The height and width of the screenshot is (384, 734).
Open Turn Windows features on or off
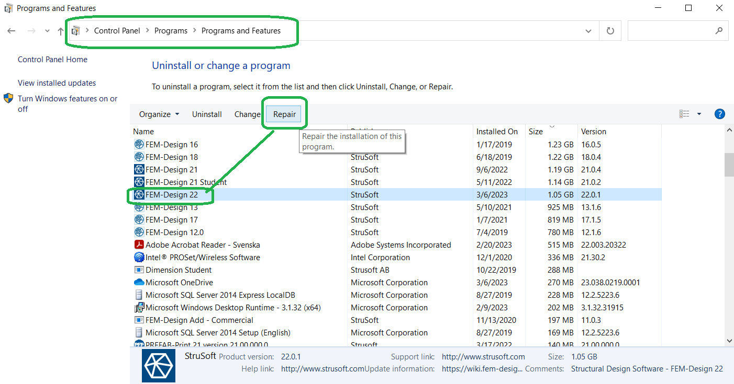[68, 104]
